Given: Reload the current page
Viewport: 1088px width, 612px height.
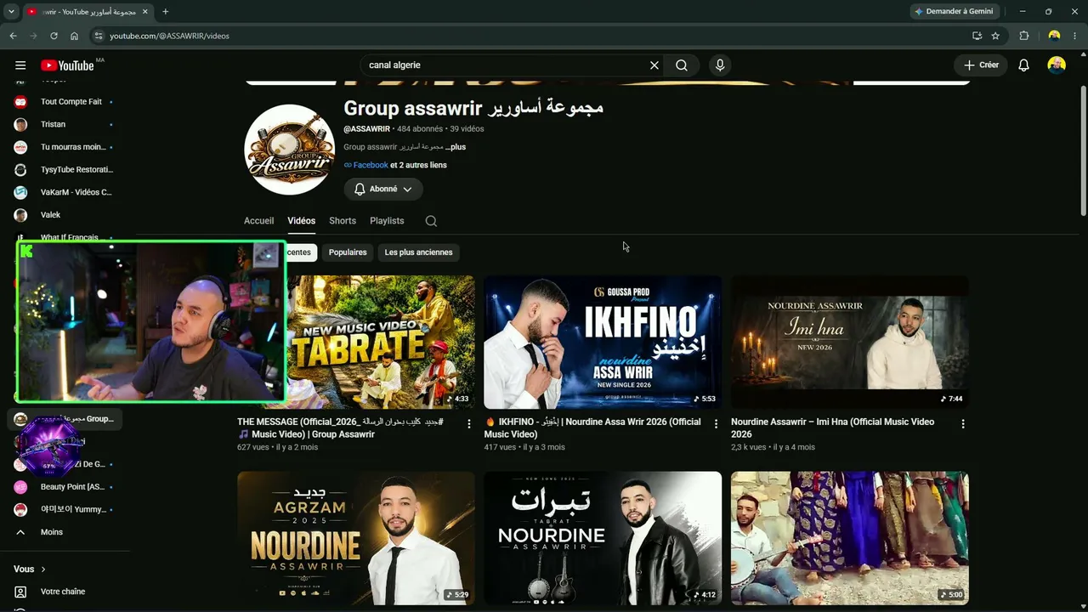Looking at the screenshot, I should [x=54, y=36].
